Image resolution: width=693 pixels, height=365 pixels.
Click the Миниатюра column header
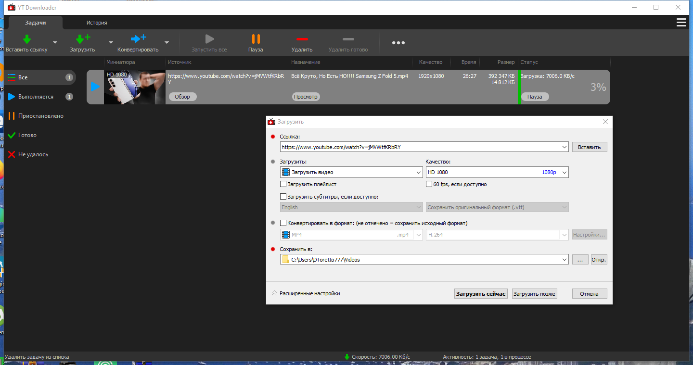click(x=121, y=62)
